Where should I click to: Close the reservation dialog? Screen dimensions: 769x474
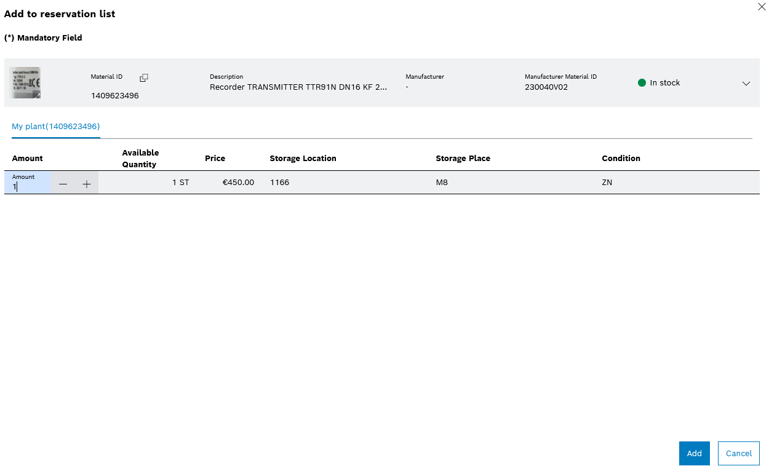tap(762, 7)
